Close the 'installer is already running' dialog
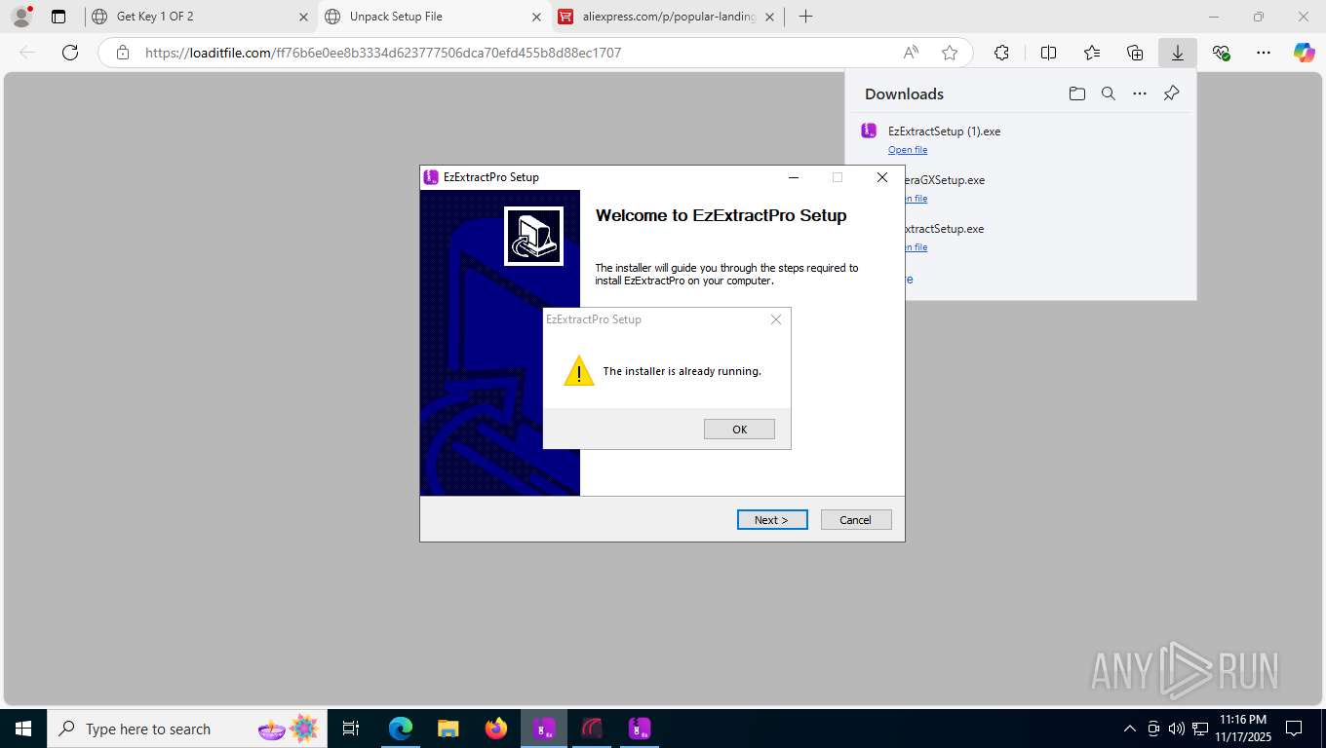Screen dimensions: 1326x748 coord(776,319)
